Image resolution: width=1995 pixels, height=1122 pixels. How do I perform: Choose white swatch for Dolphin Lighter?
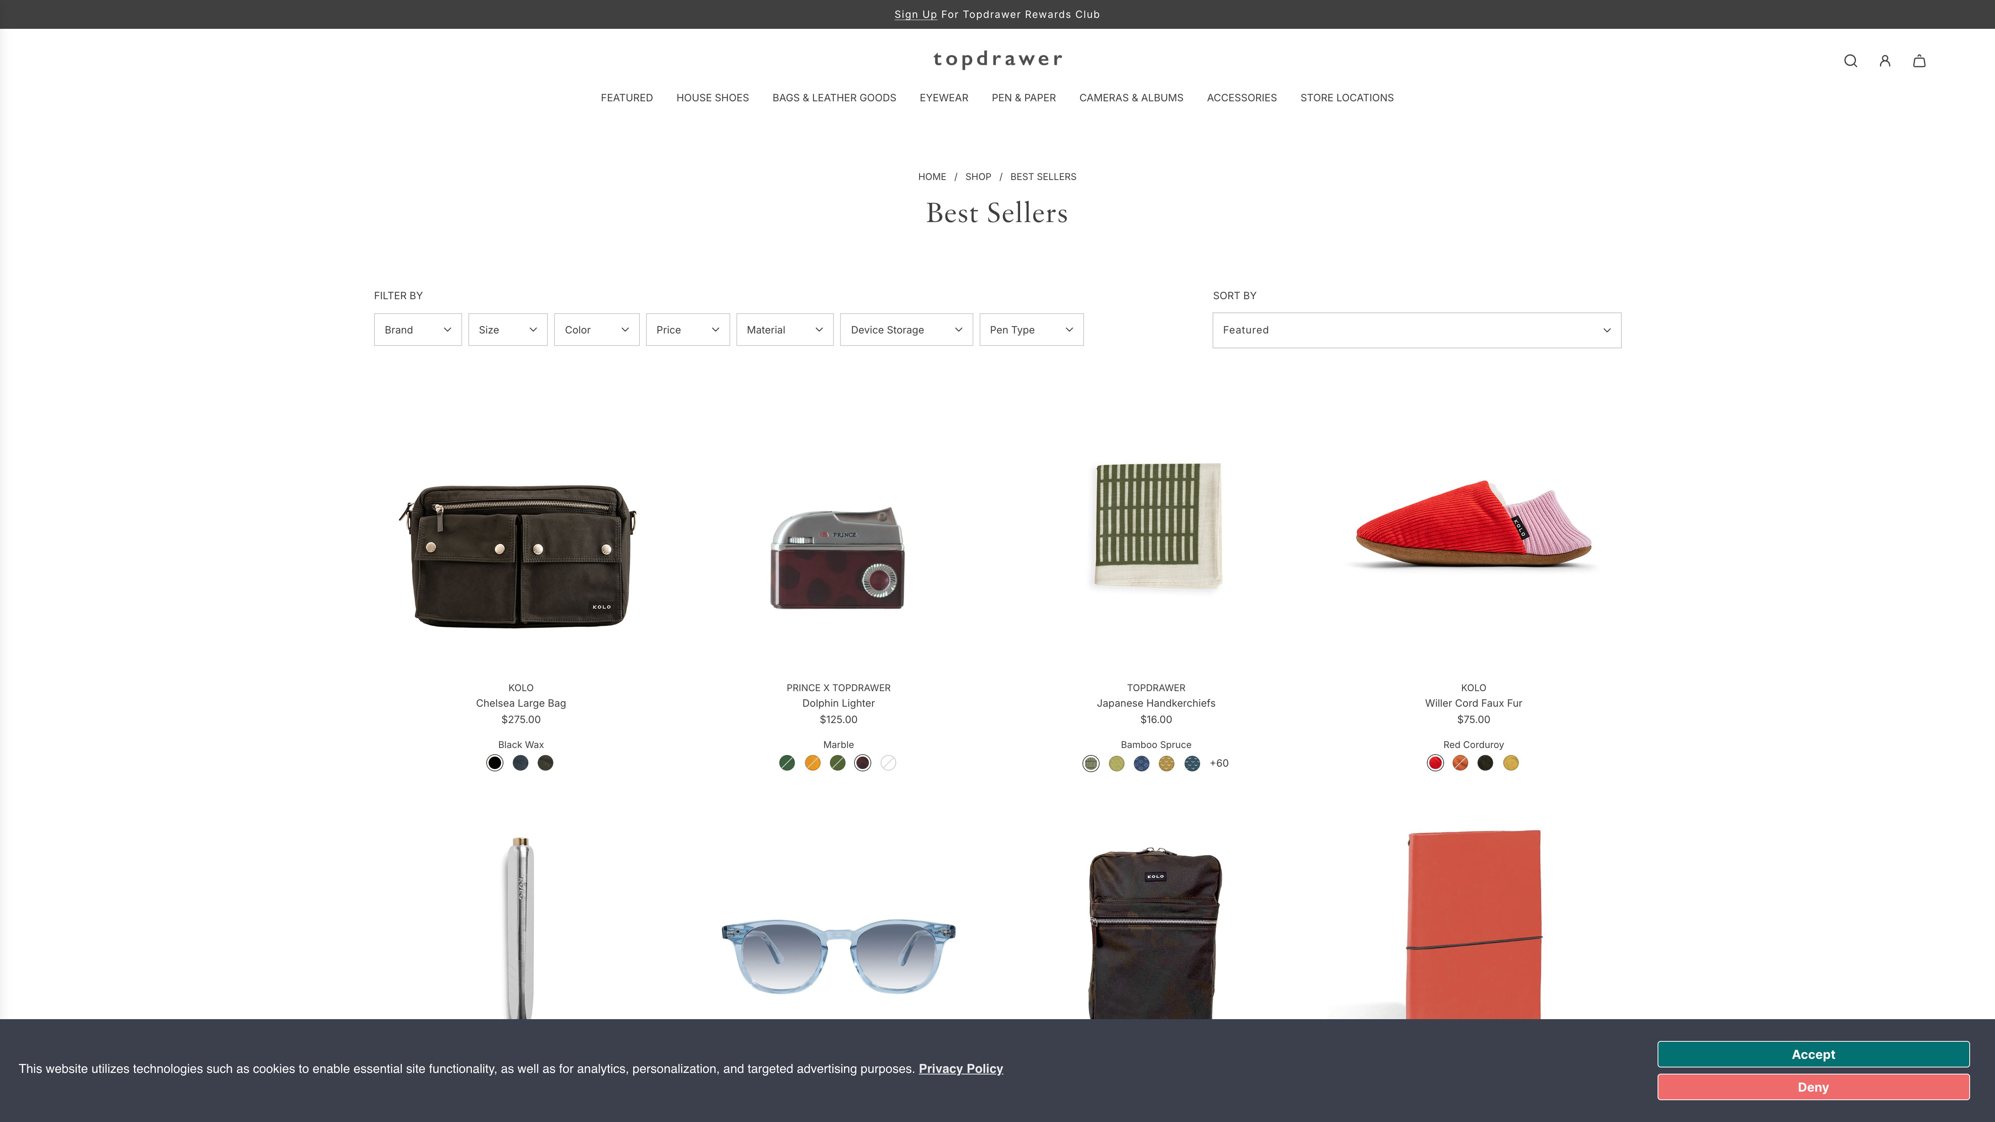click(x=888, y=763)
